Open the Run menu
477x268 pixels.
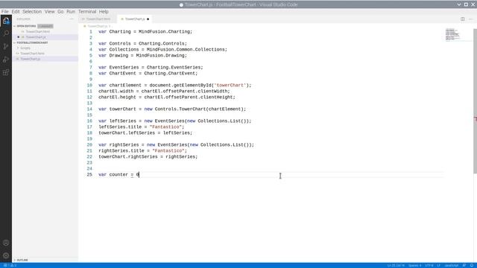pos(71,12)
